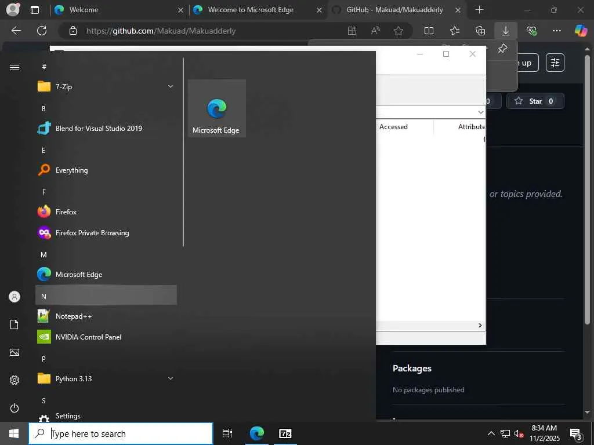Open Edge Downloads button
Screen dimensions: 594x445
pyautogui.click(x=506, y=31)
